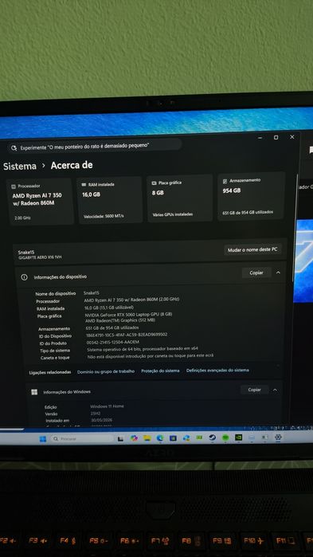Click the GPU icon on Placa gráfica card
Screen dimensions: 313x557
click(154, 183)
